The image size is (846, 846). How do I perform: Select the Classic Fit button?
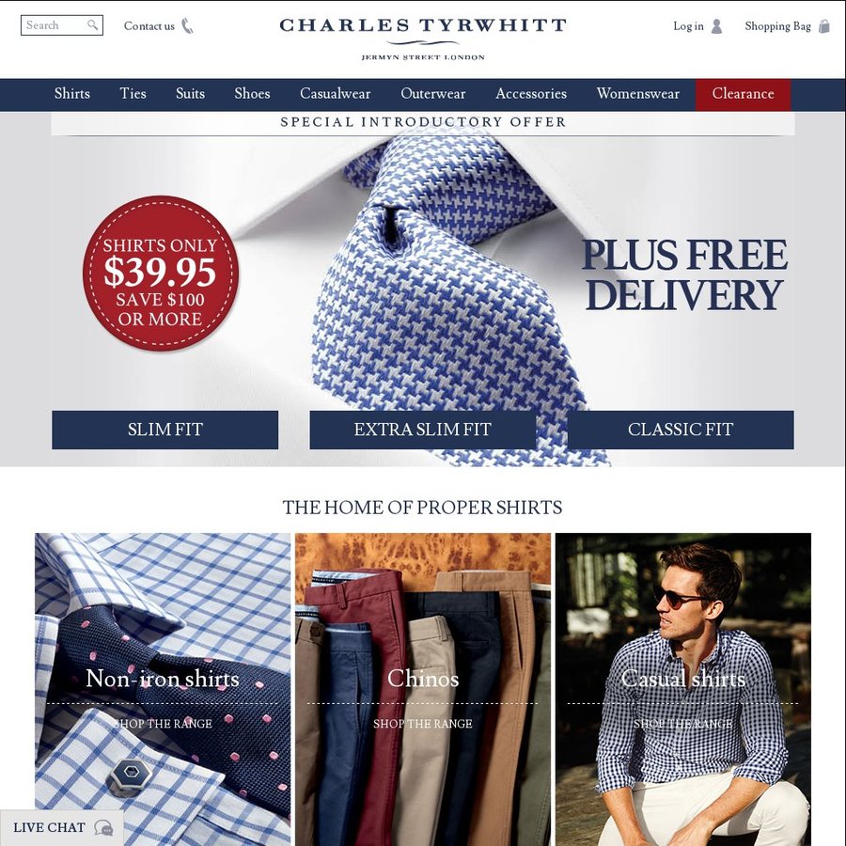tap(681, 430)
